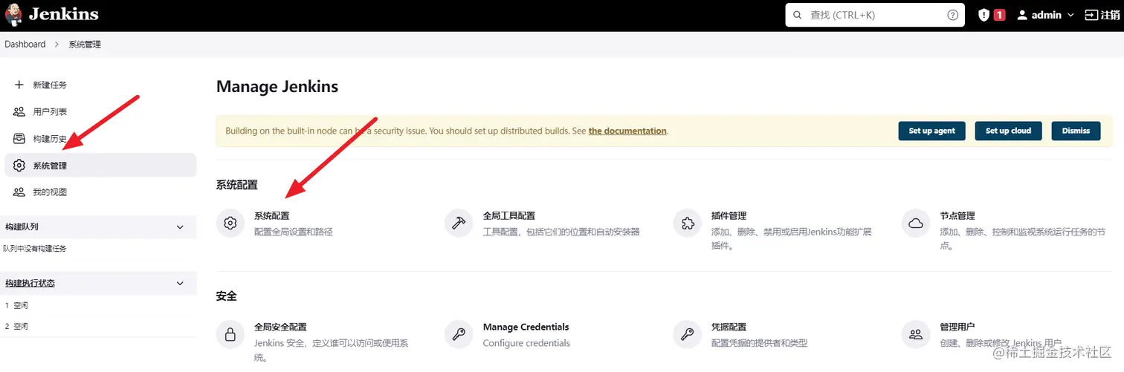Image resolution: width=1124 pixels, height=372 pixels.
Task: Click the 配置凭据的提供者和类型 description
Action: pos(759,343)
